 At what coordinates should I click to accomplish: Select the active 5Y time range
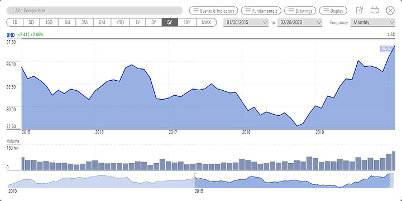point(170,22)
